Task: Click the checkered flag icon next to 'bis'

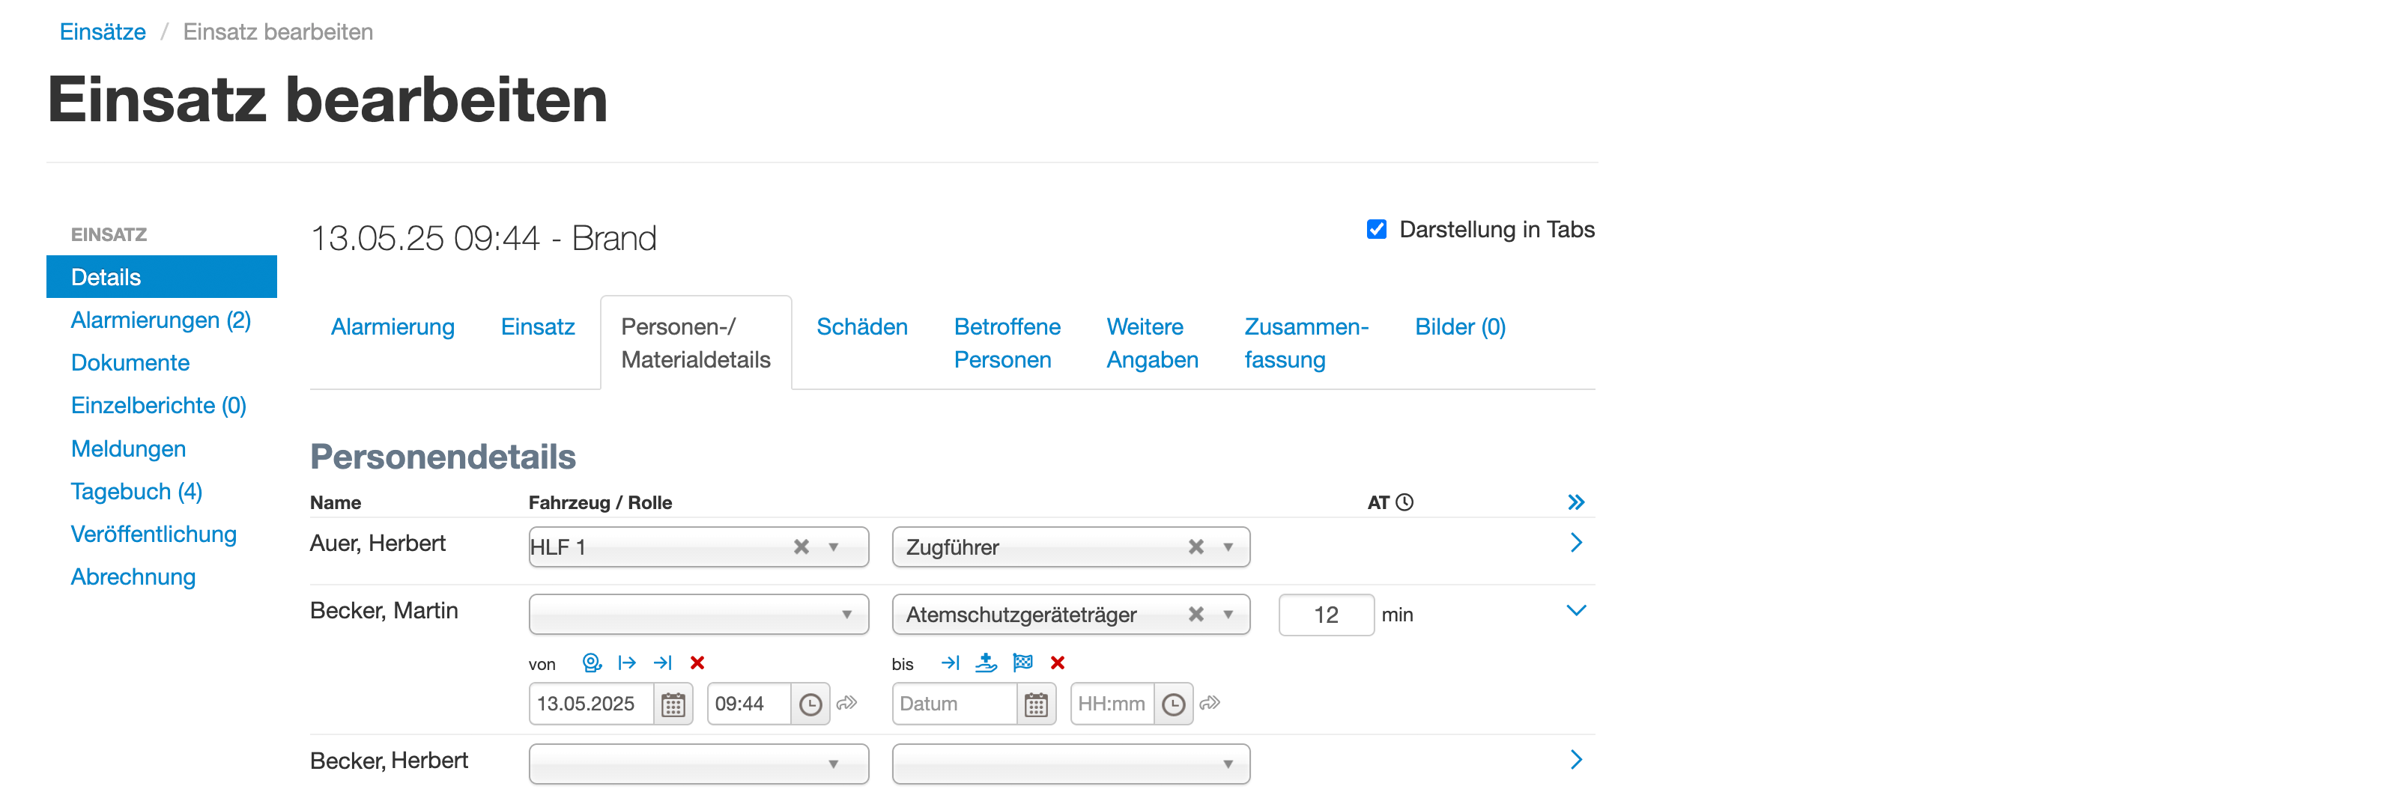Action: tap(1022, 662)
